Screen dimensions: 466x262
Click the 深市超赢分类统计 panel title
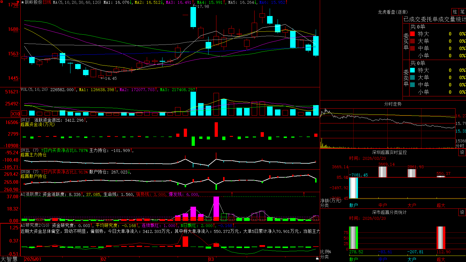click(389, 212)
